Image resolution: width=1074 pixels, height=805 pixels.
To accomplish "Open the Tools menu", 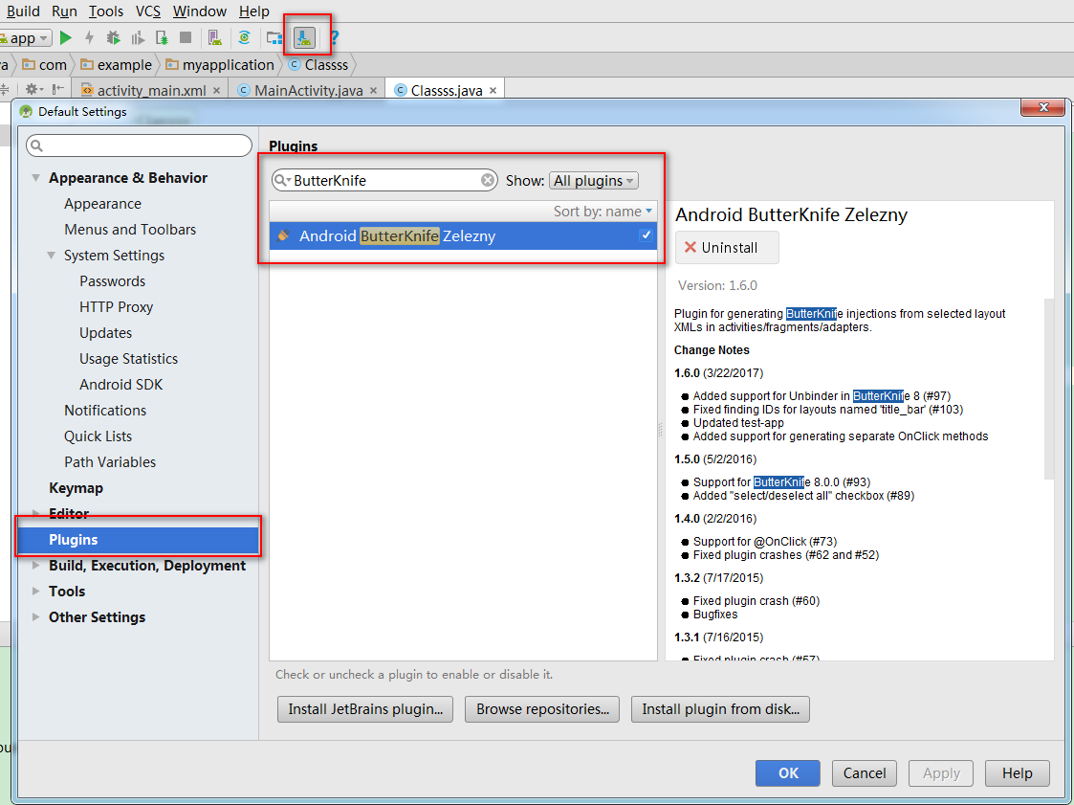I will [x=106, y=11].
